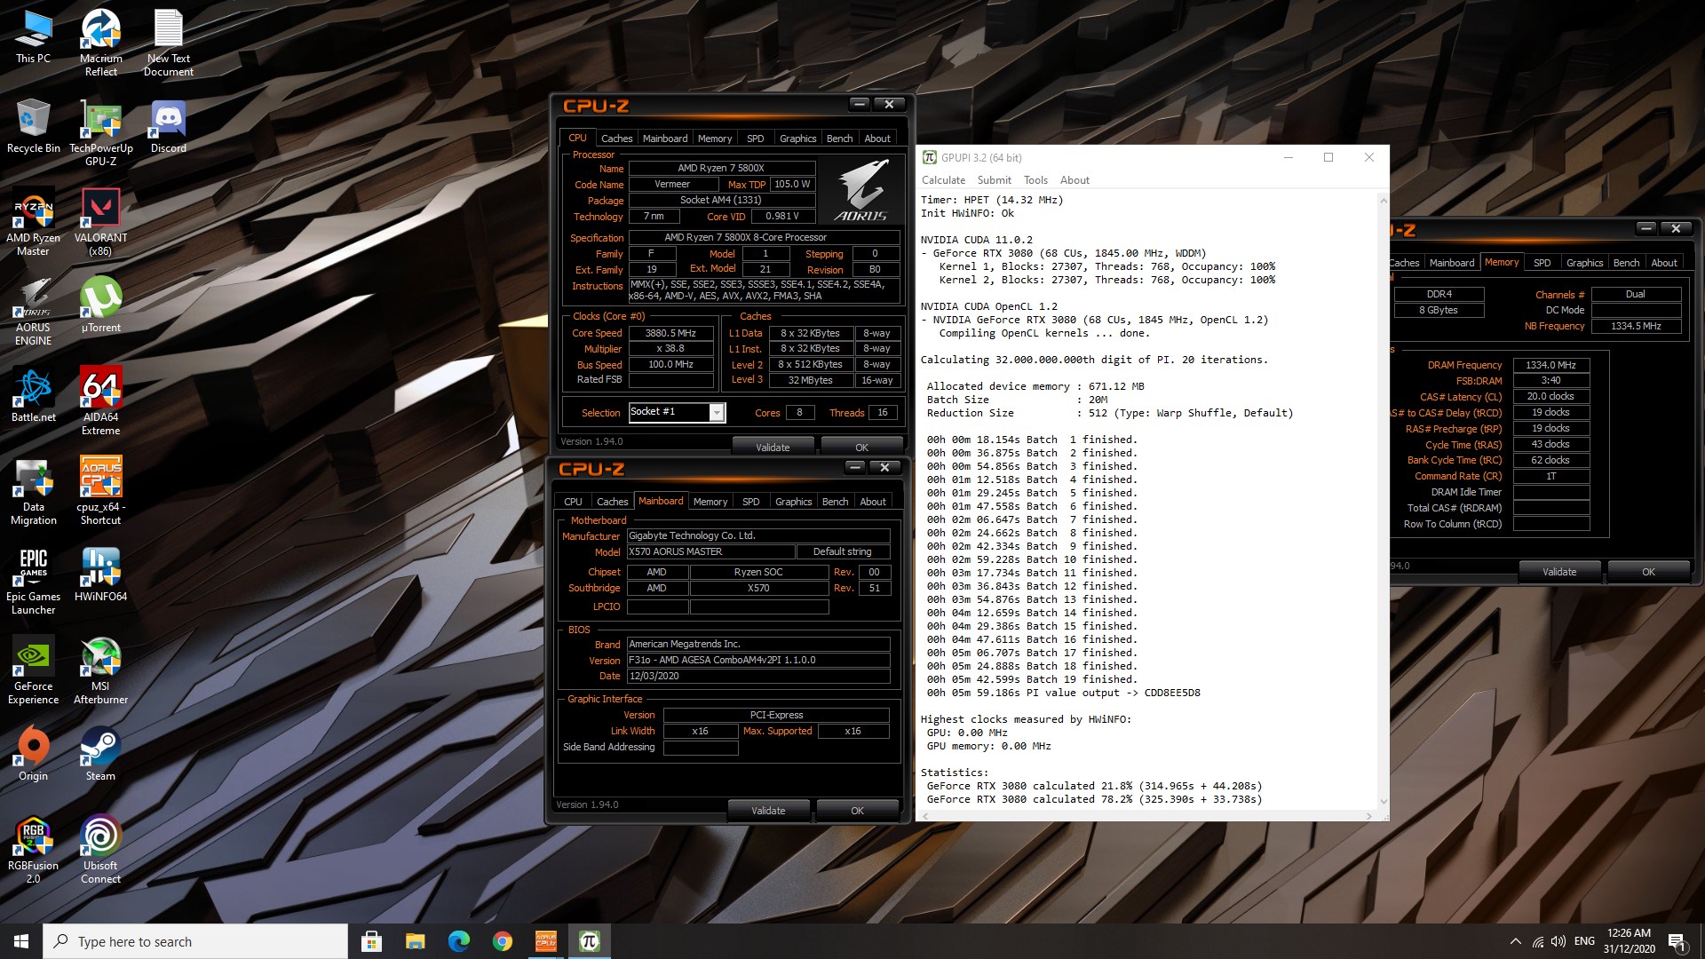Click the ENG language indicator
This screenshot has height=959, width=1705.
click(1584, 941)
